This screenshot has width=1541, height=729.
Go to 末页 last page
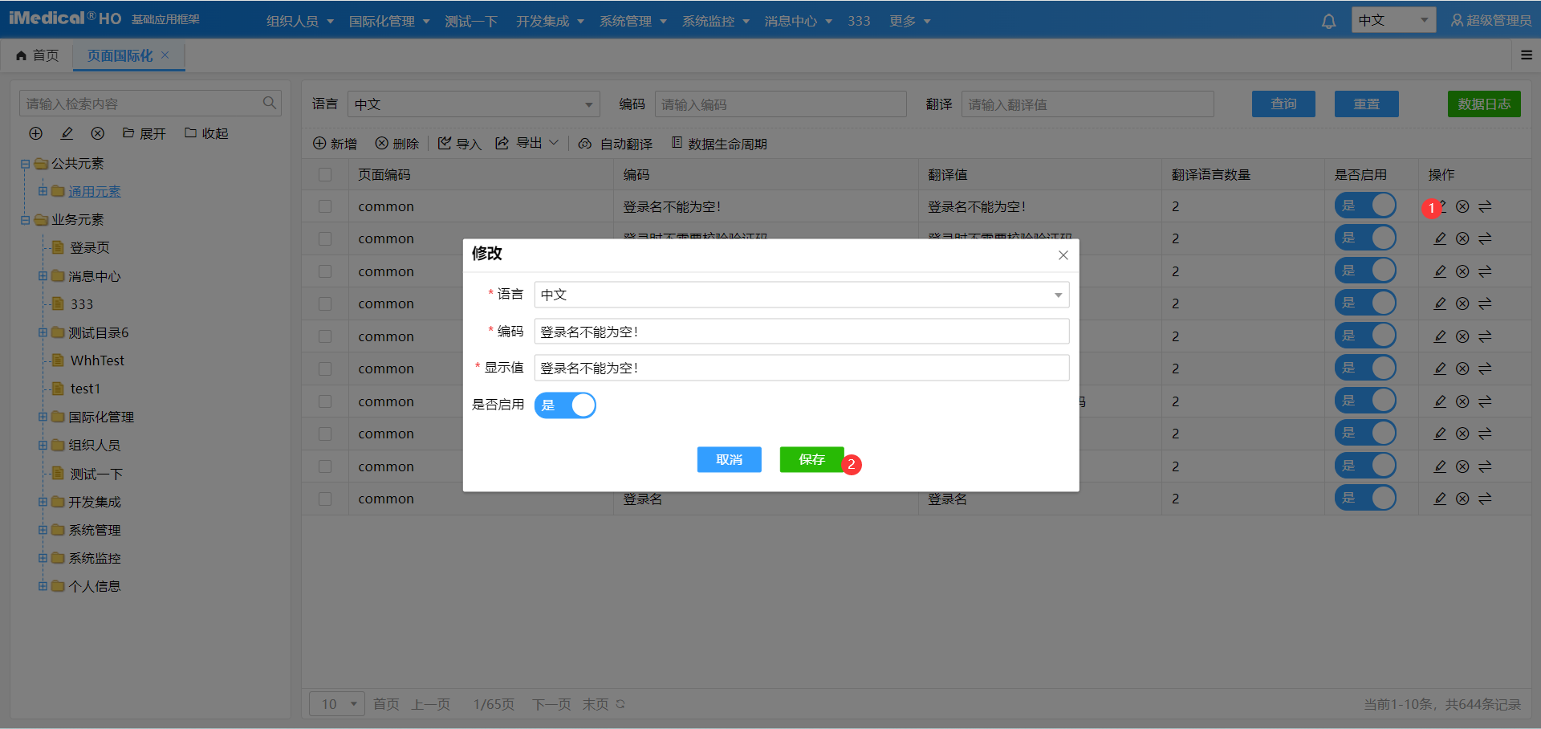tap(596, 704)
